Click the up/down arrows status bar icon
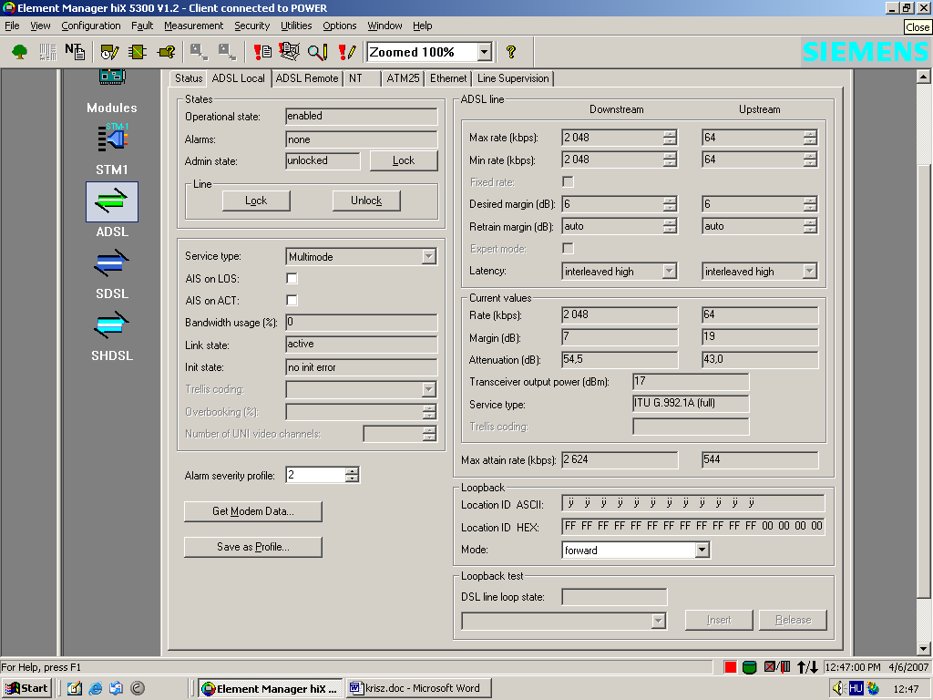Viewport: 933px width, 700px height. [x=807, y=667]
